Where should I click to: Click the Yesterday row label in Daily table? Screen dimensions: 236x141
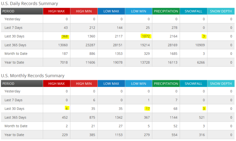click(12, 19)
